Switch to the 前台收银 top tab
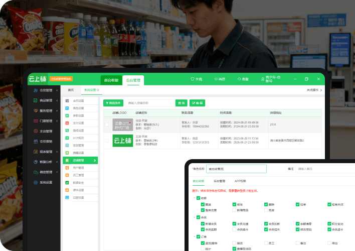Viewport: 355px width, 251px height. pos(111,80)
